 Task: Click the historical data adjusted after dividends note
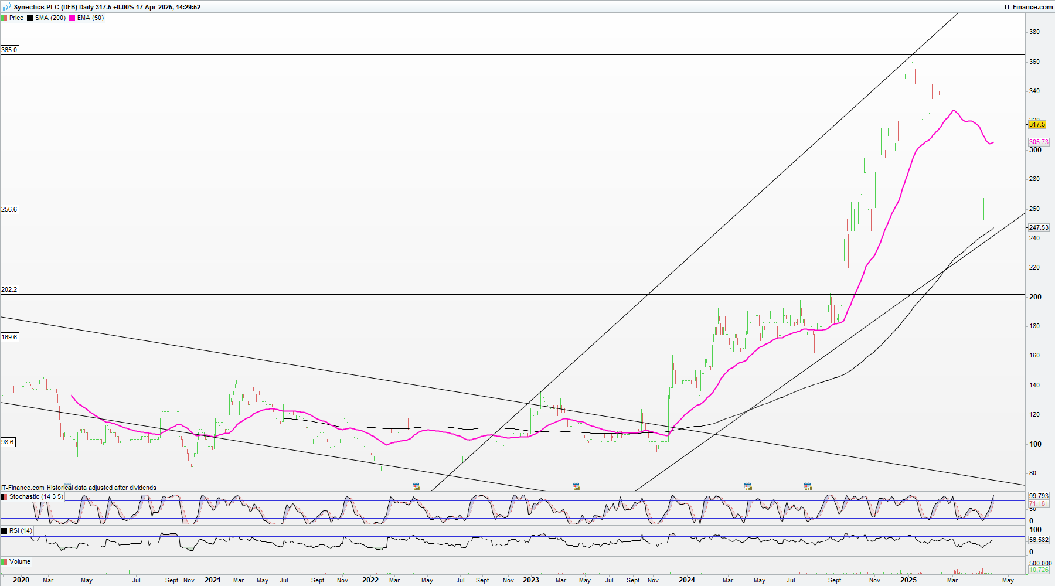coord(101,488)
